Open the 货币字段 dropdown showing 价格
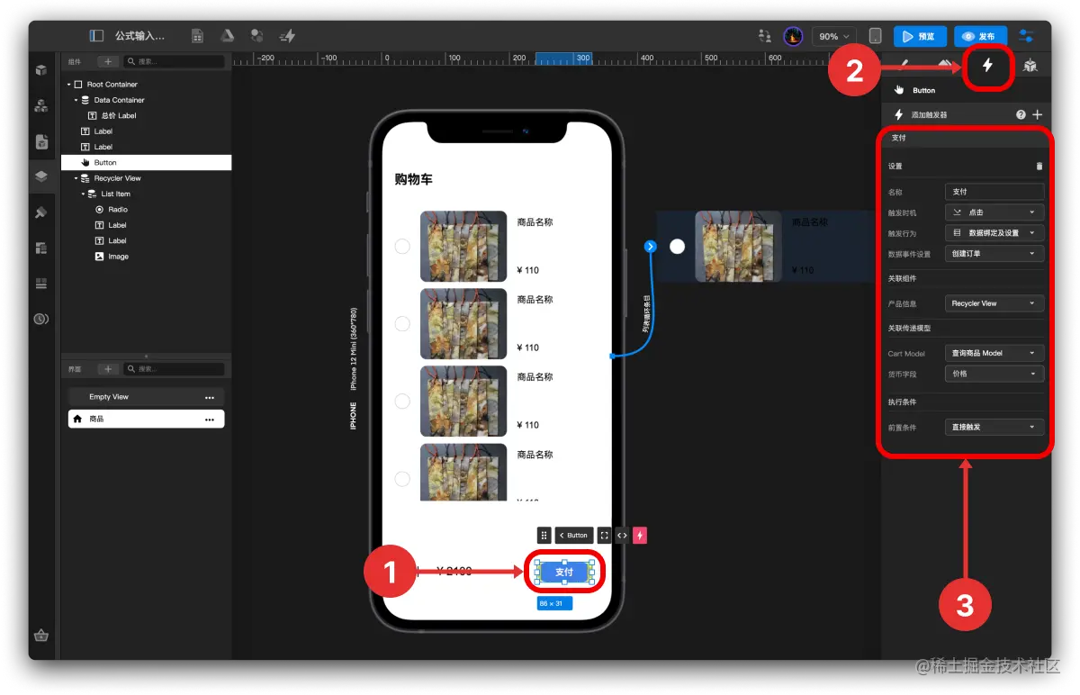The width and height of the screenshot is (1080, 695). point(994,374)
